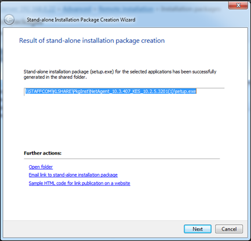
Task: Click 'Result of stand-alone installation package creation' heading
Action: 92,41
